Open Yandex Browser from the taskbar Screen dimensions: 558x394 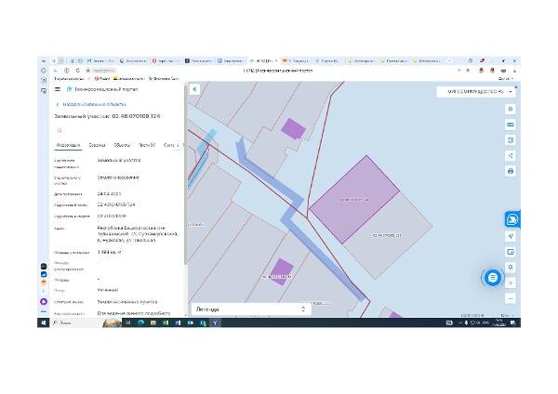(216, 322)
